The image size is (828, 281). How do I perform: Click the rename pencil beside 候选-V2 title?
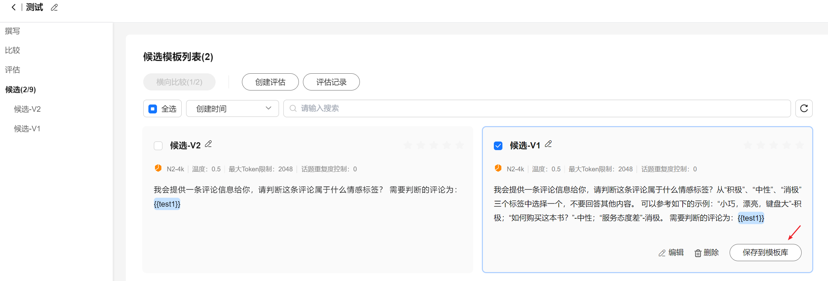208,144
